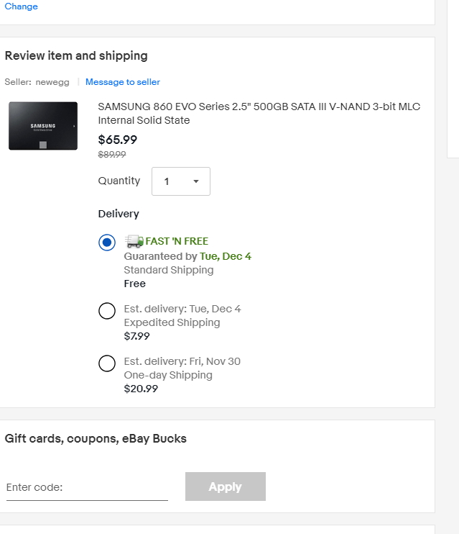The width and height of the screenshot is (459, 534).
Task: Click the Gift cards, coupons, eBay Bucks heading
Action: point(96,438)
